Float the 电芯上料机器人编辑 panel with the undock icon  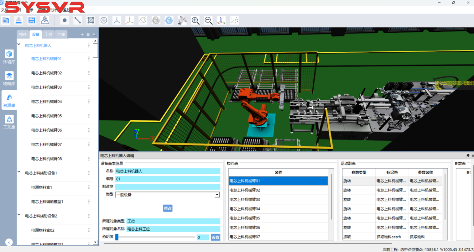tap(468, 156)
